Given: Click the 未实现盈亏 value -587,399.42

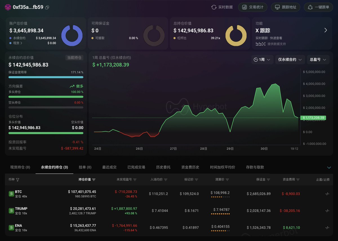Looking at the screenshot, I should tap(72, 148).
